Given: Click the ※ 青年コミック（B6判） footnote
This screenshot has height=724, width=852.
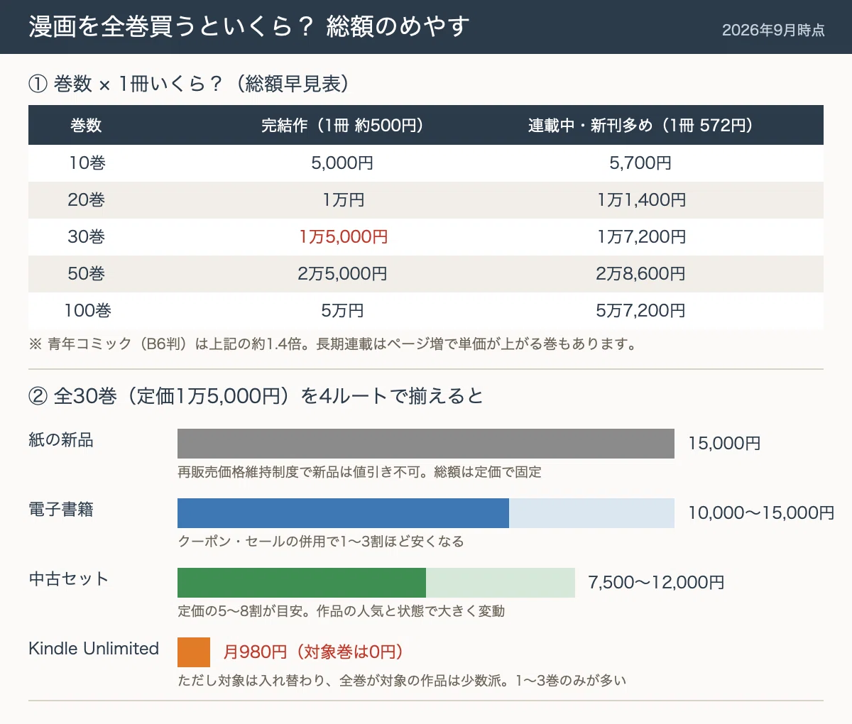Looking at the screenshot, I should (x=333, y=344).
